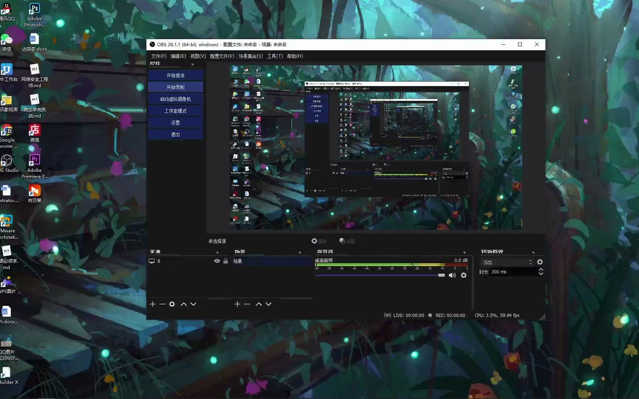Screen dimensions: 639x399
Task: Open Adobe Premiere Pro desktop icon
Action: coord(34,166)
